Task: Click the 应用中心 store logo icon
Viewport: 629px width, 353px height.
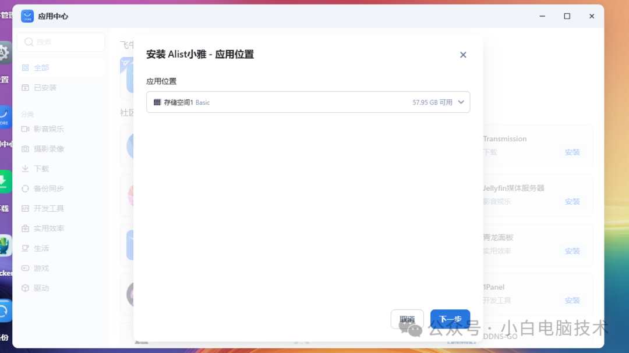Action: tap(27, 16)
